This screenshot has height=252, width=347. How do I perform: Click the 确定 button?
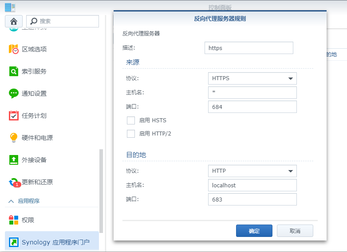point(254,231)
